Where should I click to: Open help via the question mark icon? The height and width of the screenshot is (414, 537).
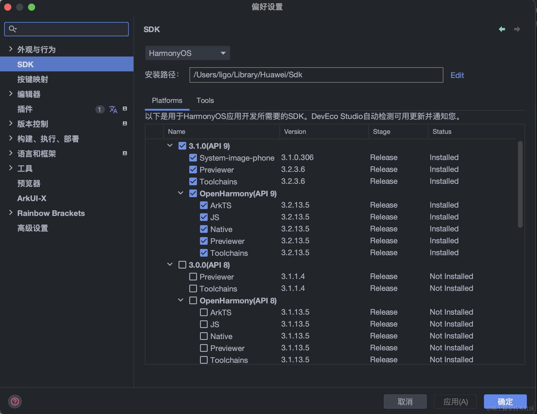(15, 402)
